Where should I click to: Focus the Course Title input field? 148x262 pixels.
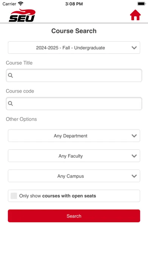(74, 75)
